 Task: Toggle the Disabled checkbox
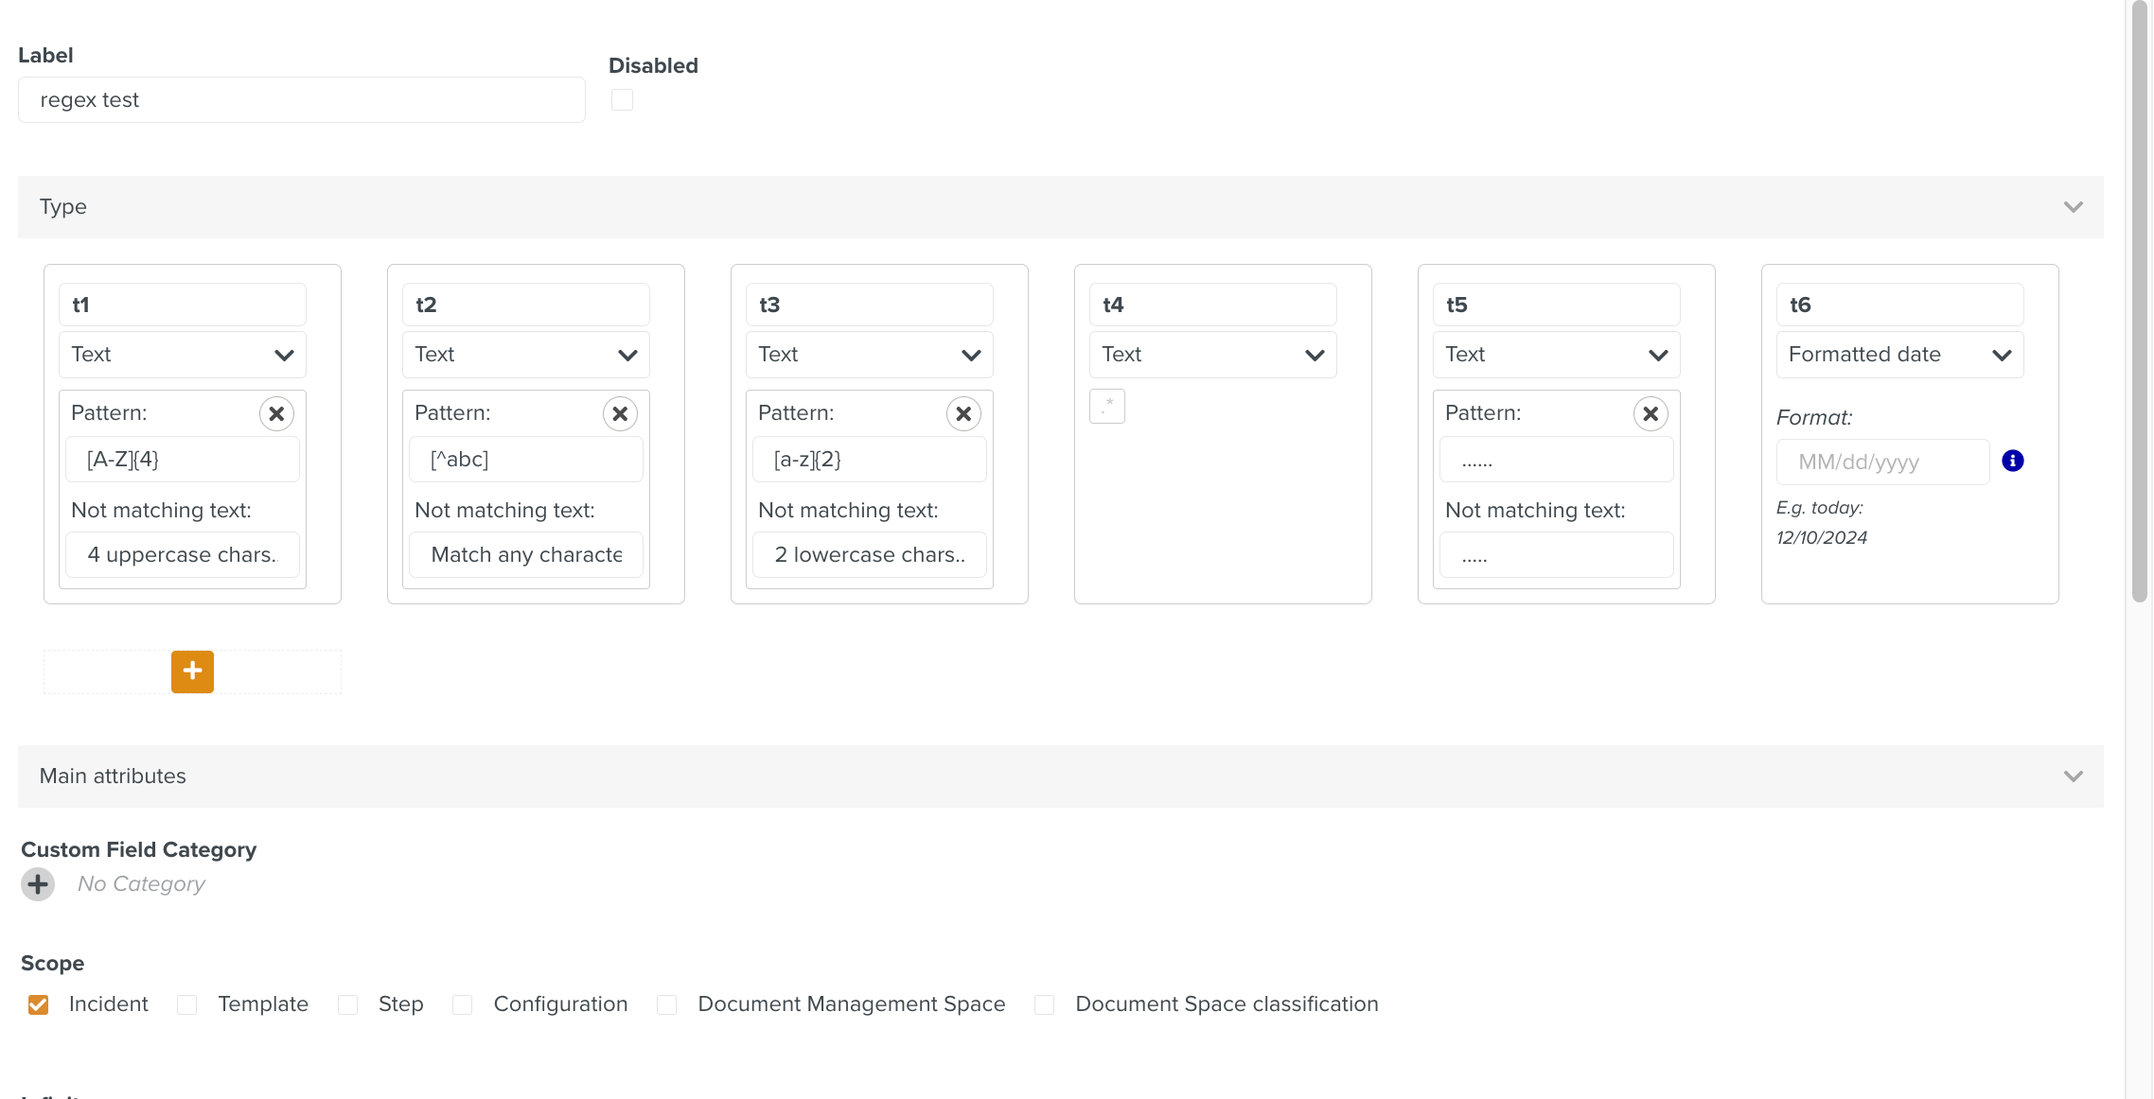point(622,100)
